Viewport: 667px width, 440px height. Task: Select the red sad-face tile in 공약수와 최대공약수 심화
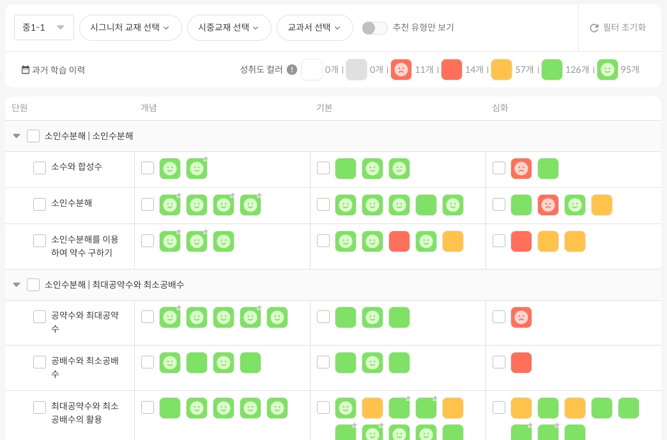pyautogui.click(x=521, y=317)
